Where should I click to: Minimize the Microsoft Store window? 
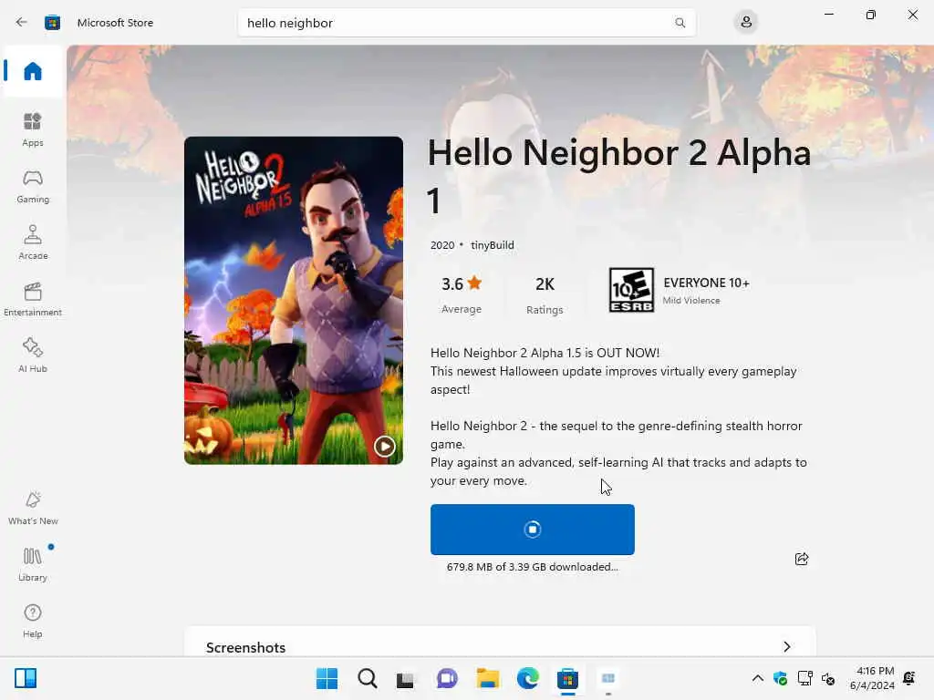tap(828, 15)
